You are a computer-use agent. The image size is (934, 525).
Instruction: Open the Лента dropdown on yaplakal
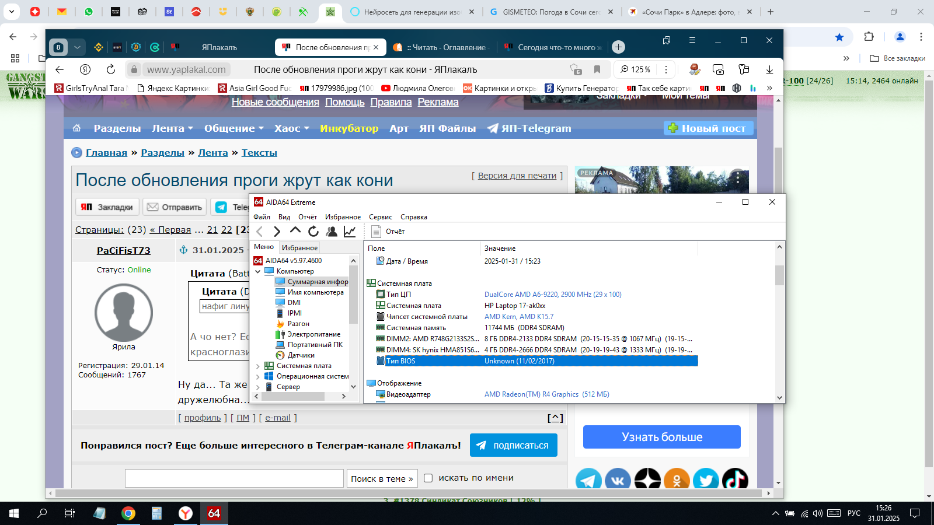pyautogui.click(x=172, y=128)
